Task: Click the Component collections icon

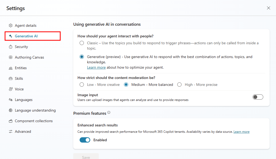Action: pyautogui.click(x=11, y=121)
